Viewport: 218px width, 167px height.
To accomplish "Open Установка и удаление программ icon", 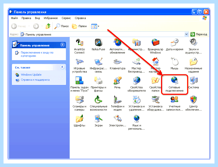I will [136, 104].
